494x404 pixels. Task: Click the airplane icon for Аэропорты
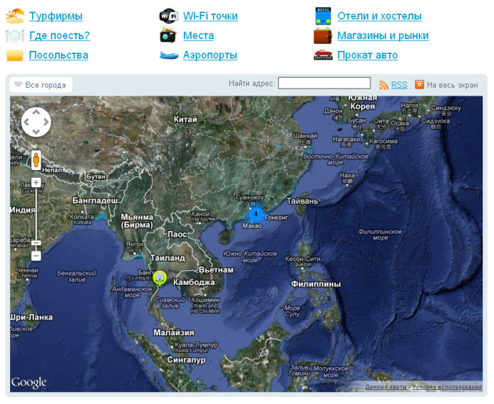pos(169,55)
